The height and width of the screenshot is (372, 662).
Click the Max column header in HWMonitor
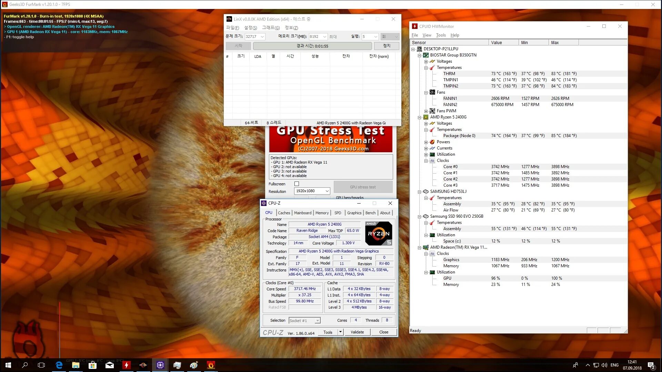563,42
